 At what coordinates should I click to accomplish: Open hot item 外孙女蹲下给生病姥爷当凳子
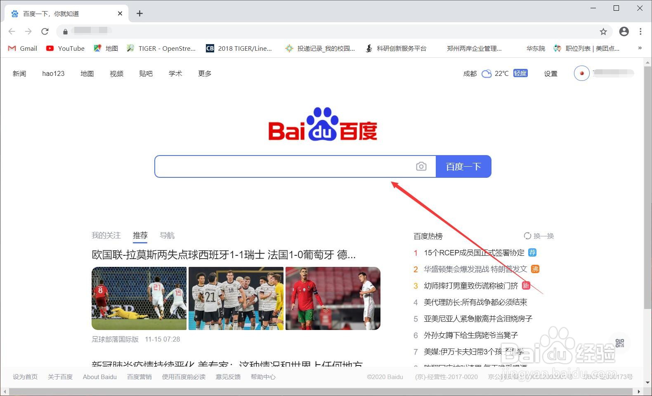tap(471, 335)
